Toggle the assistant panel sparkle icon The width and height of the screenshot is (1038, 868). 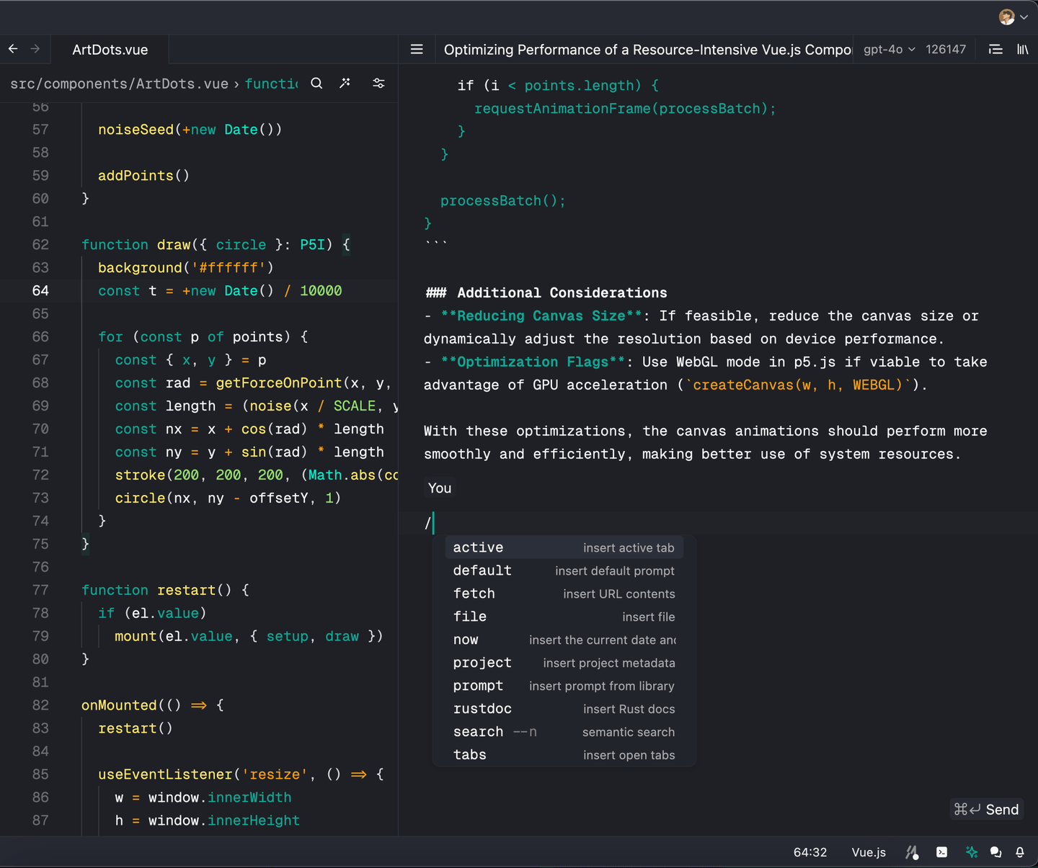[x=972, y=852]
